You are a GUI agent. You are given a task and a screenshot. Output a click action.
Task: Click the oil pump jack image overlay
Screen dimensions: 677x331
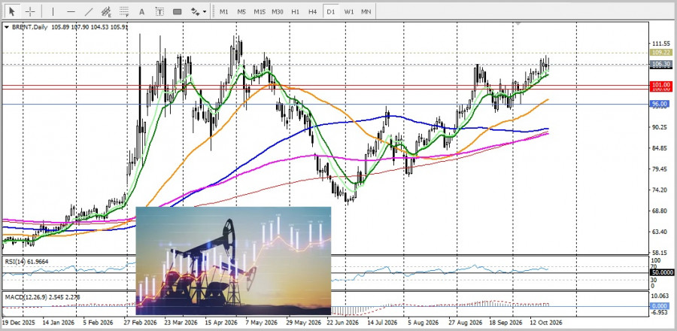[x=234, y=260]
